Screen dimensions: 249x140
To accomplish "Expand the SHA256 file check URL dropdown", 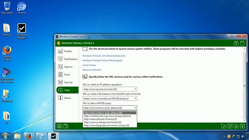I will (135, 98).
